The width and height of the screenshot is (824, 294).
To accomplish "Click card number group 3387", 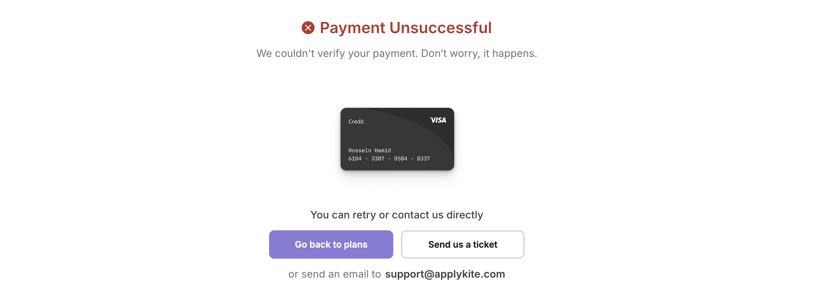I will pos(378,159).
